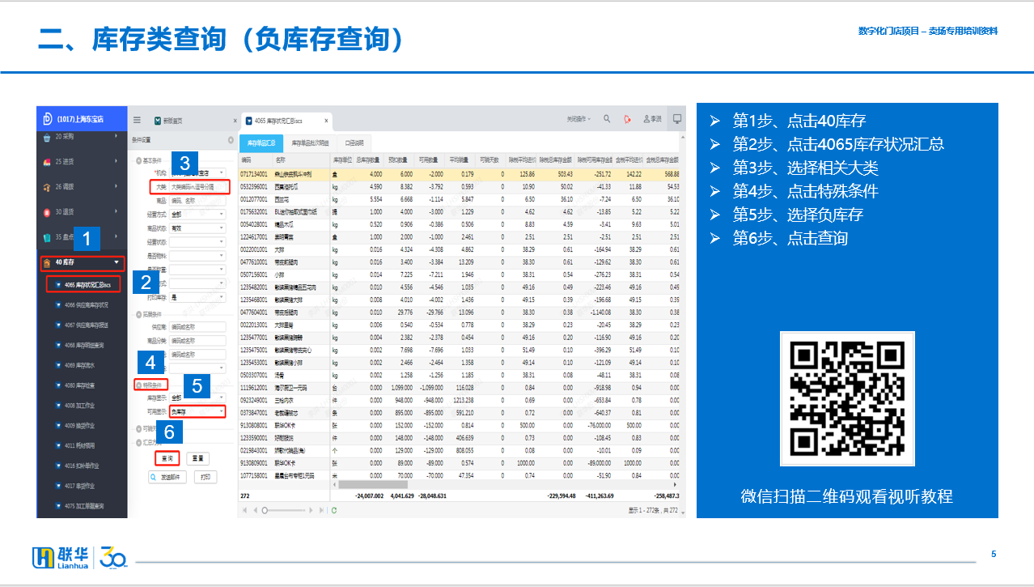This screenshot has width=1034, height=587.
Task: Click the 26 调拨 icon in the sidebar
Action: [x=47, y=187]
